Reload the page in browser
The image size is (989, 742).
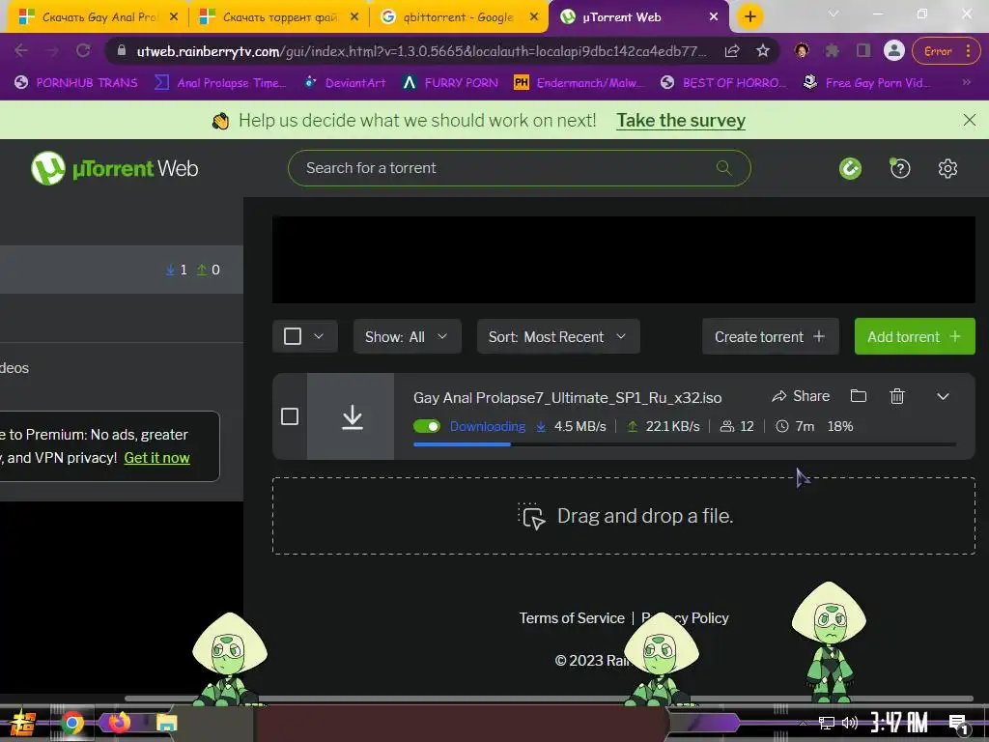point(83,50)
